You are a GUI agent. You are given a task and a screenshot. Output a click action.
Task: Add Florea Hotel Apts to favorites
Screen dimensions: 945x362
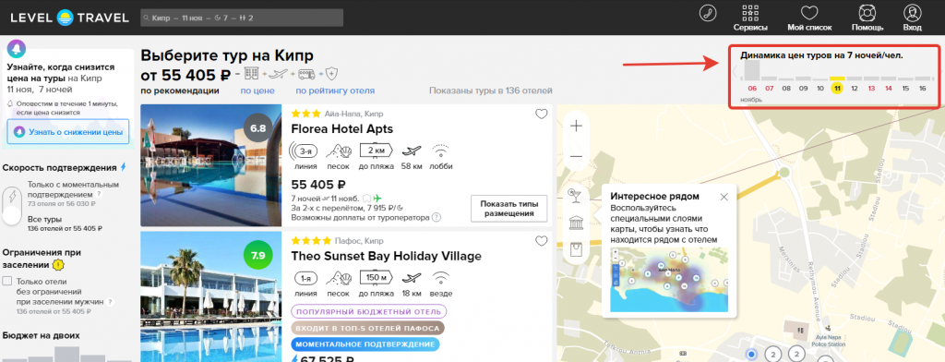pos(541,114)
